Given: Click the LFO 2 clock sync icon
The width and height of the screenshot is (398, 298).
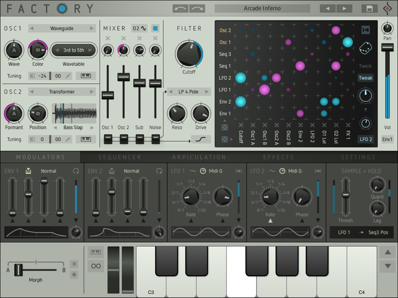Looking at the screenshot, I should tap(282, 171).
